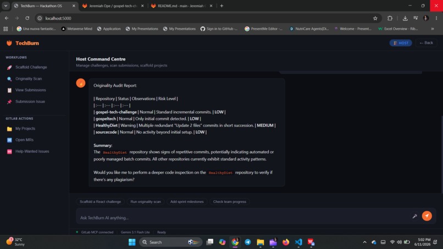Click the Back button
This screenshot has height=249, width=443.
[x=427, y=43]
